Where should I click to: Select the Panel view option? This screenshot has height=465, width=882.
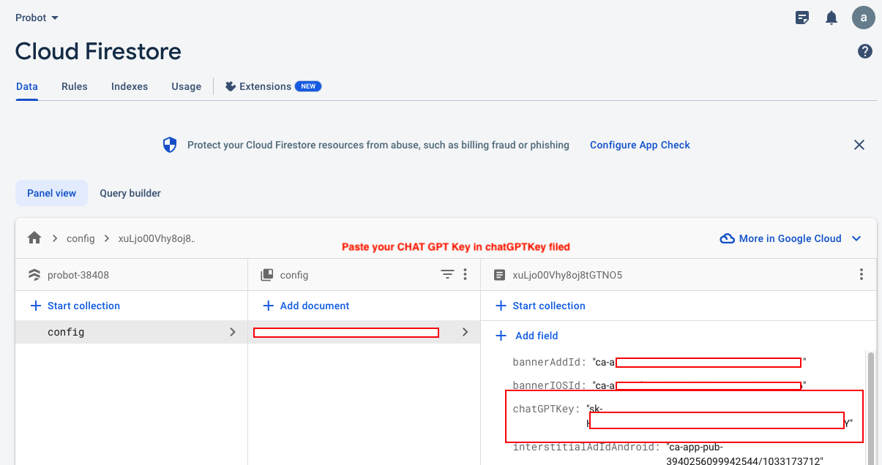pyautogui.click(x=51, y=193)
